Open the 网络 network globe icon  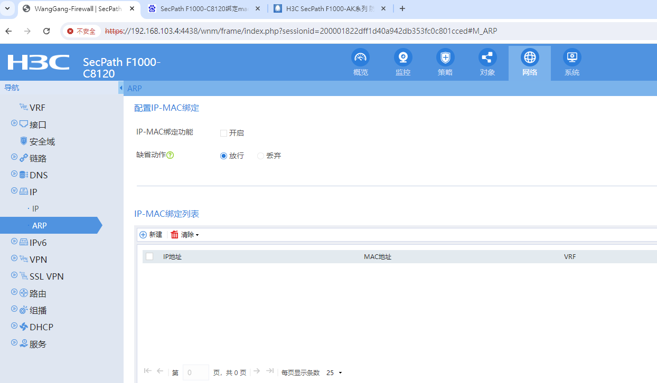pos(530,58)
